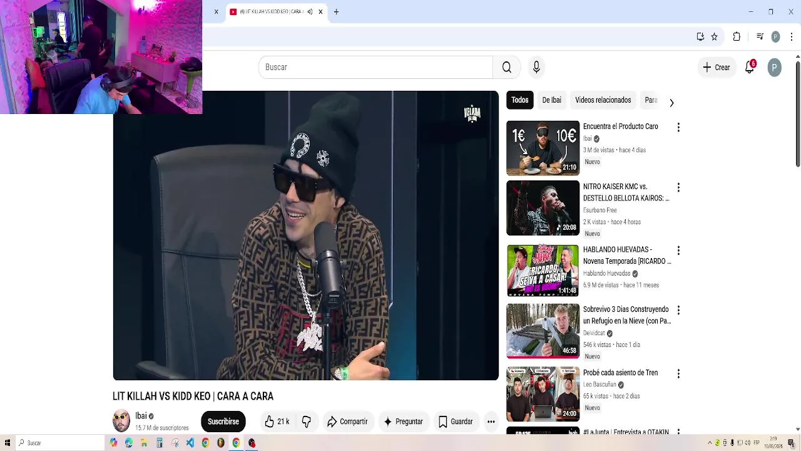
Task: Open Chrome profile avatar in toolbar
Action: pos(775,37)
